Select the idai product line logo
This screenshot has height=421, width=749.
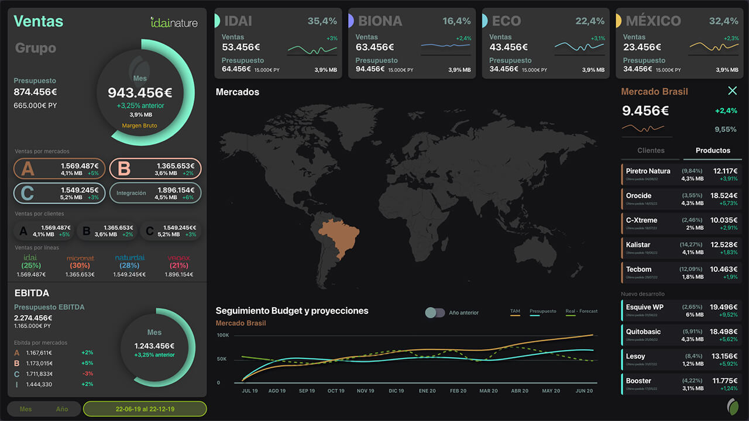(31, 258)
